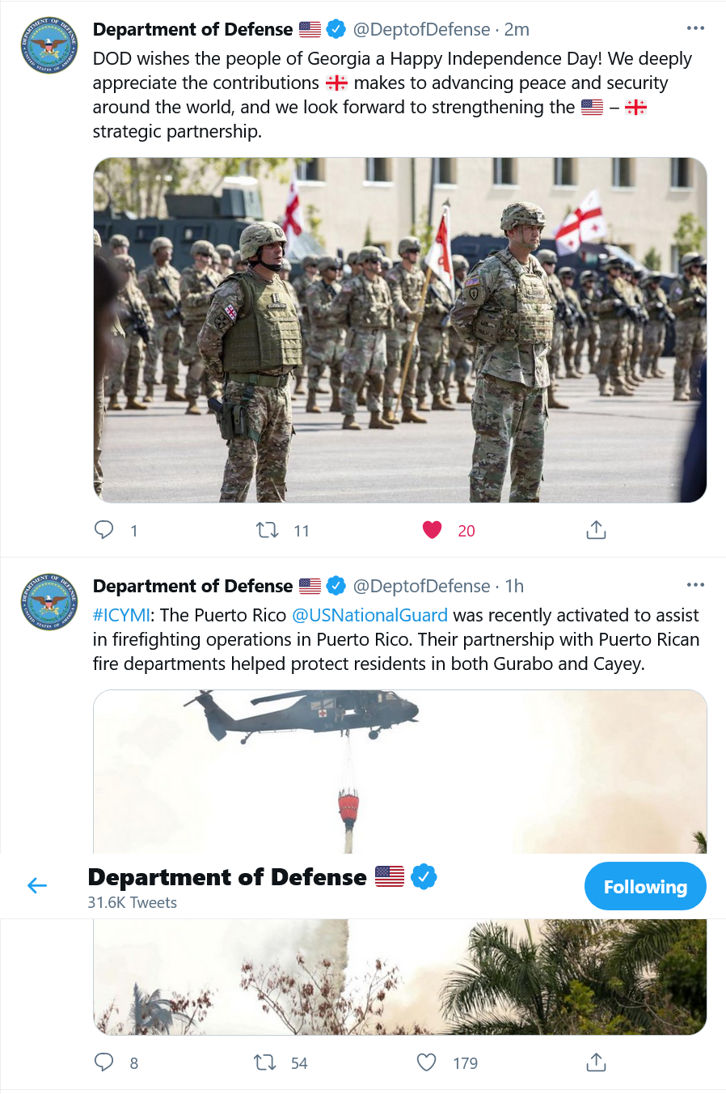
Task: Retweet the Puerto Rico firefighting tweet
Action: [x=265, y=1062]
